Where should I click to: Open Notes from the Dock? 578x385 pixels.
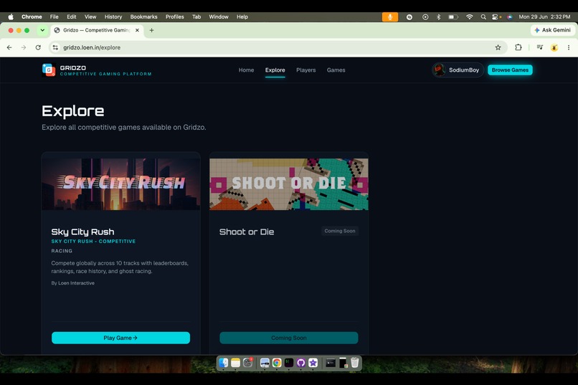[x=235, y=363]
